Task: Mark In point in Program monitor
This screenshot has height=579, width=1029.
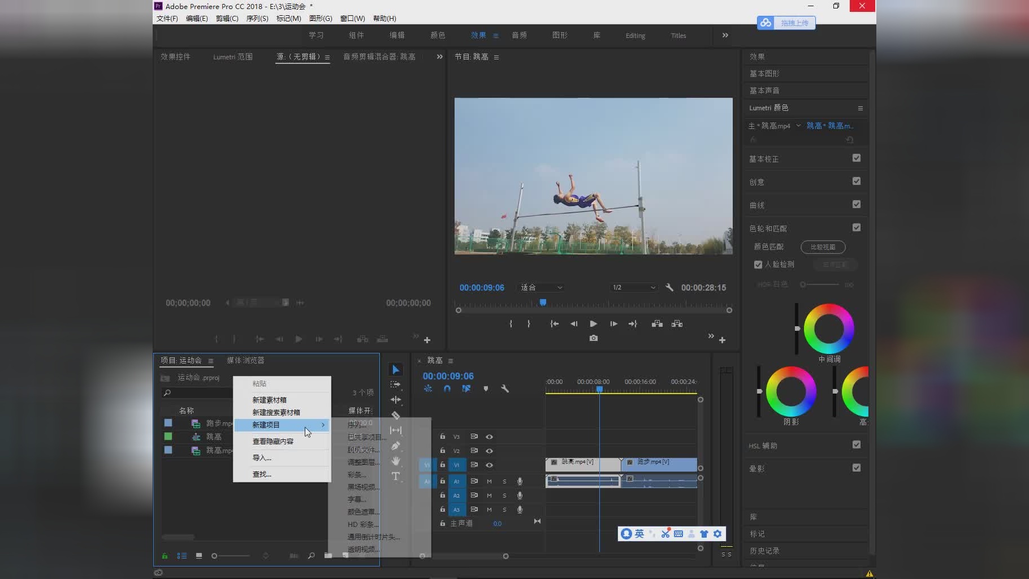Action: pos(511,323)
